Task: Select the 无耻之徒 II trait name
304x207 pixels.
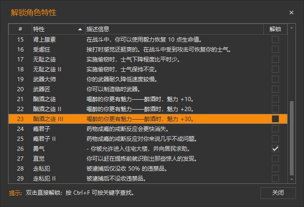Action: 47,69
